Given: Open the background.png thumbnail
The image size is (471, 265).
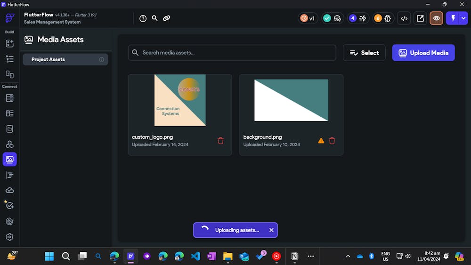Looking at the screenshot, I should click(291, 100).
